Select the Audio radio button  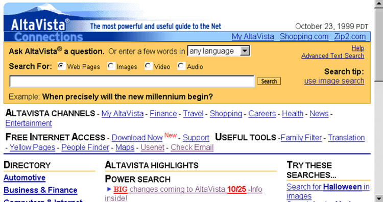click(x=181, y=66)
